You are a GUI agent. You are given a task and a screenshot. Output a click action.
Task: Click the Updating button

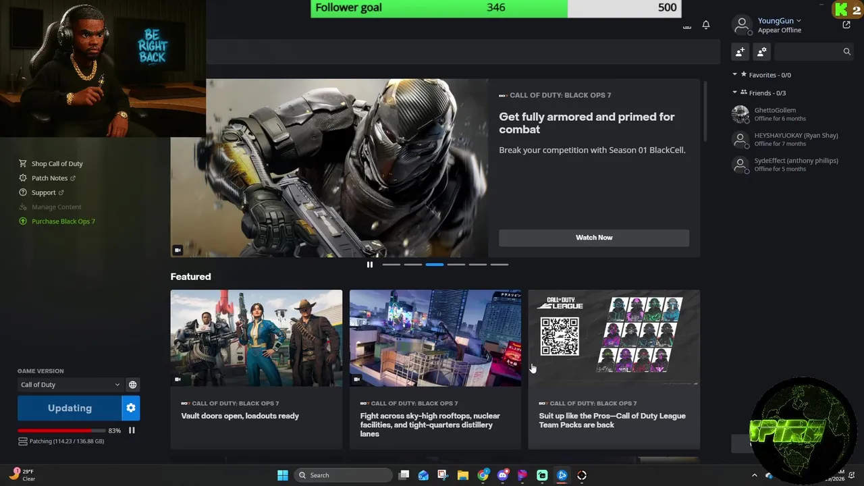point(70,408)
